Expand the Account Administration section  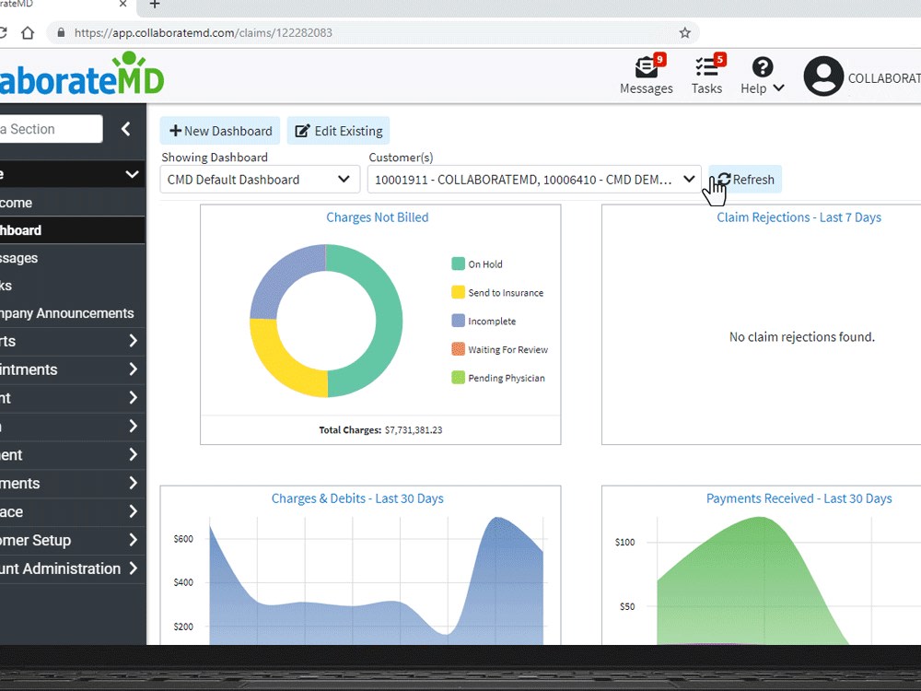pos(134,568)
